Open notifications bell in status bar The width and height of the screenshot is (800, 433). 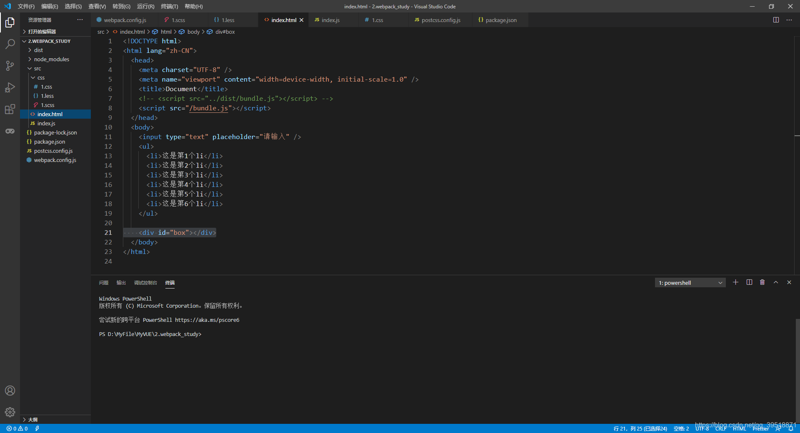coord(791,428)
